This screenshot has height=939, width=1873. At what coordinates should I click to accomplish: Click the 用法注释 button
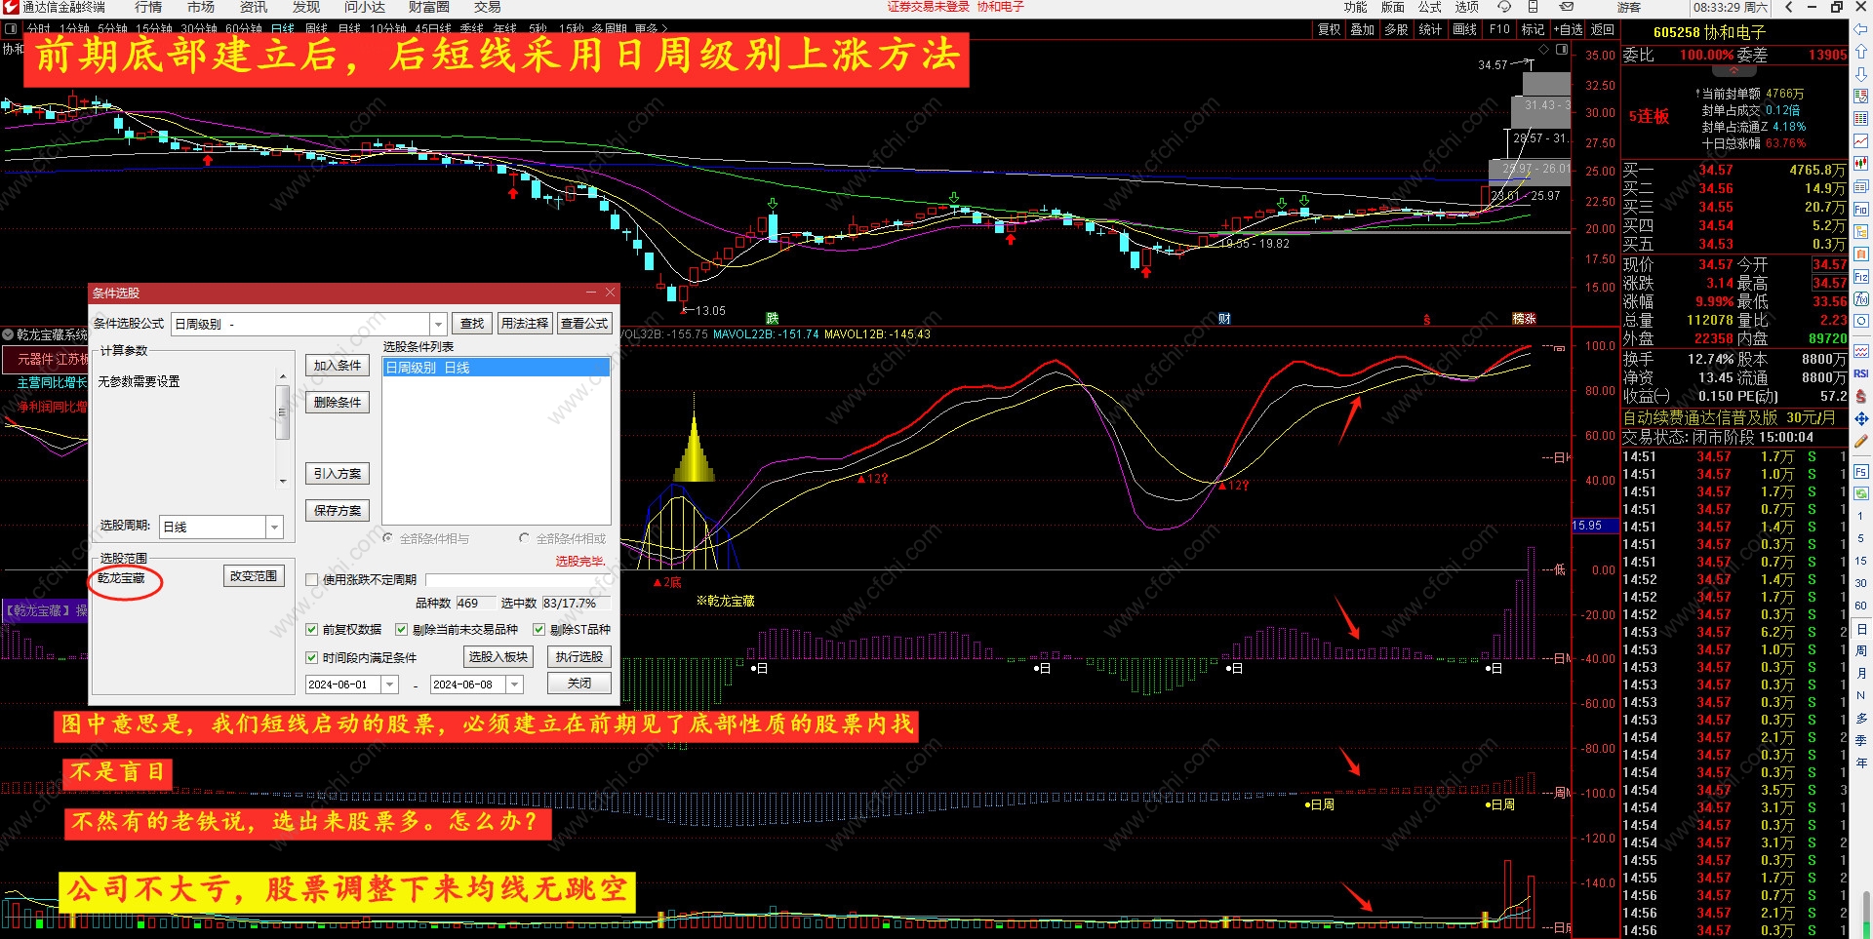525,324
